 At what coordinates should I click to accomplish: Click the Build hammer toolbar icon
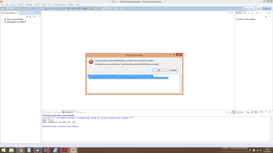click(x=24, y=8)
